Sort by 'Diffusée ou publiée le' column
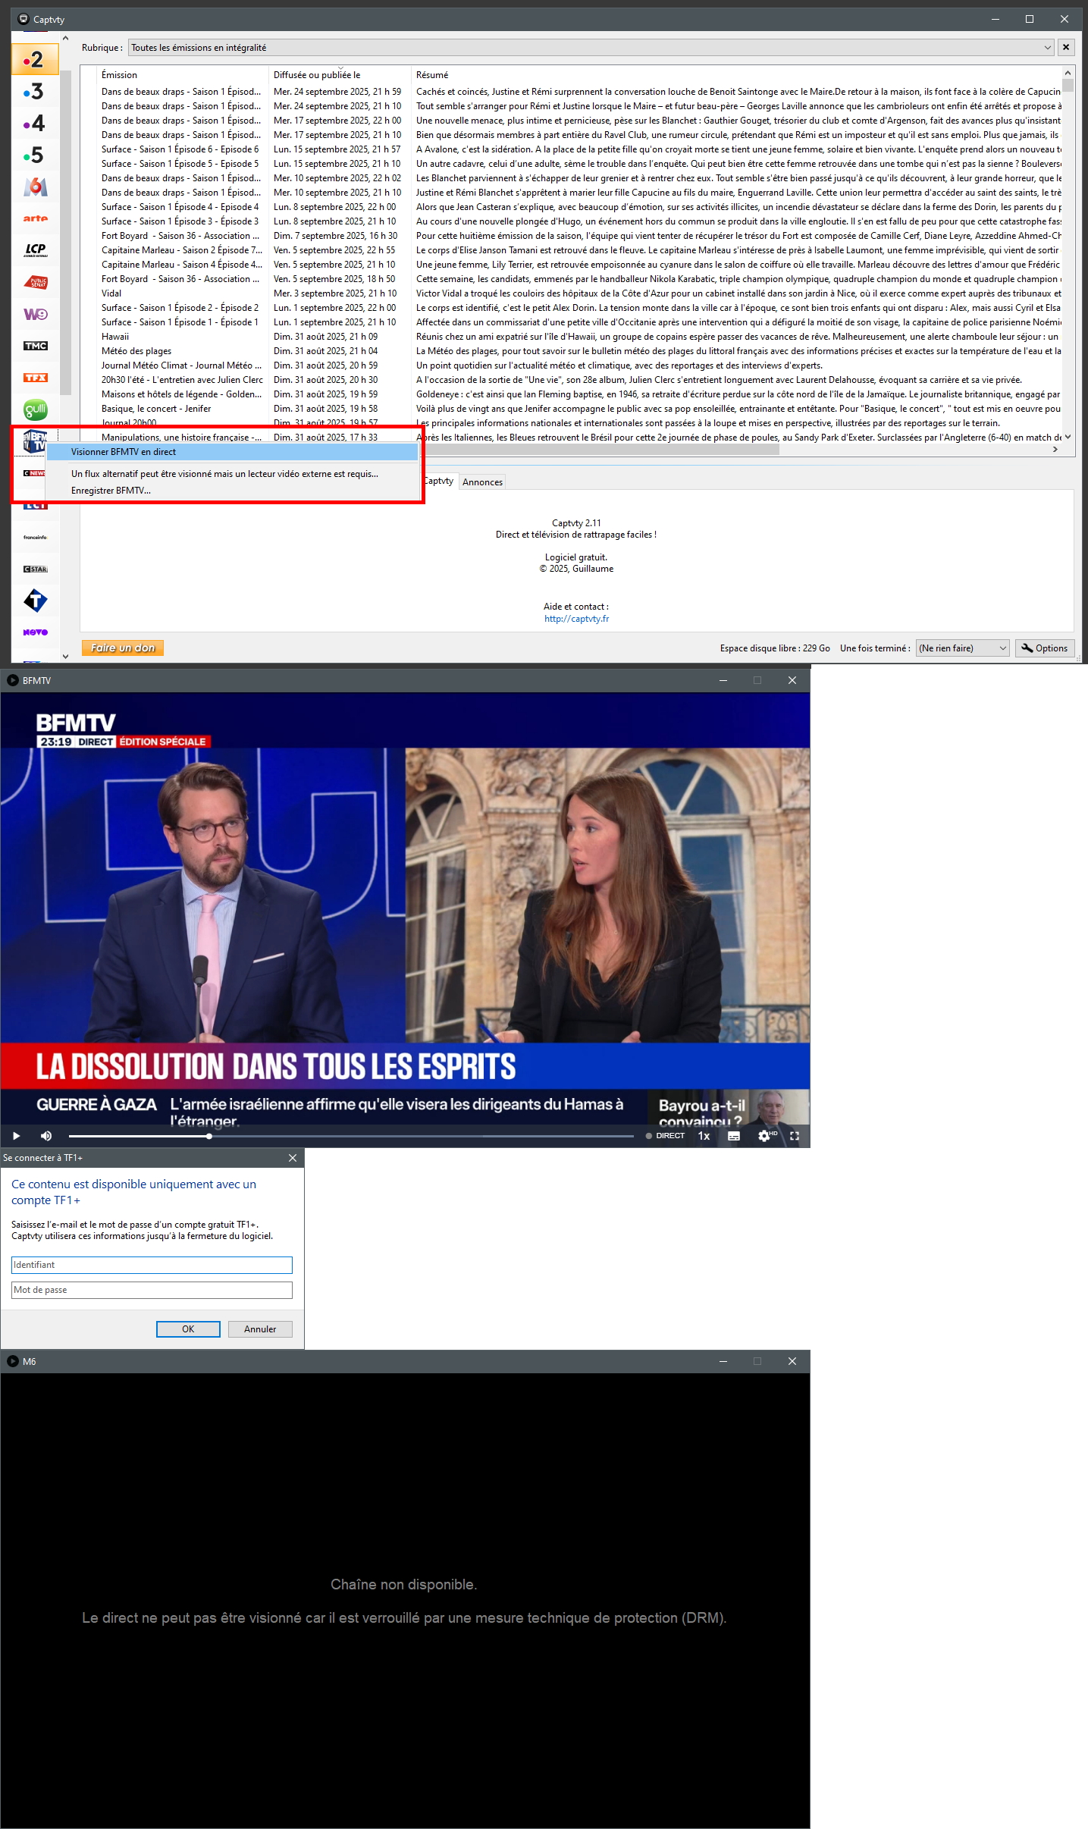The width and height of the screenshot is (1088, 1829). pos(340,75)
